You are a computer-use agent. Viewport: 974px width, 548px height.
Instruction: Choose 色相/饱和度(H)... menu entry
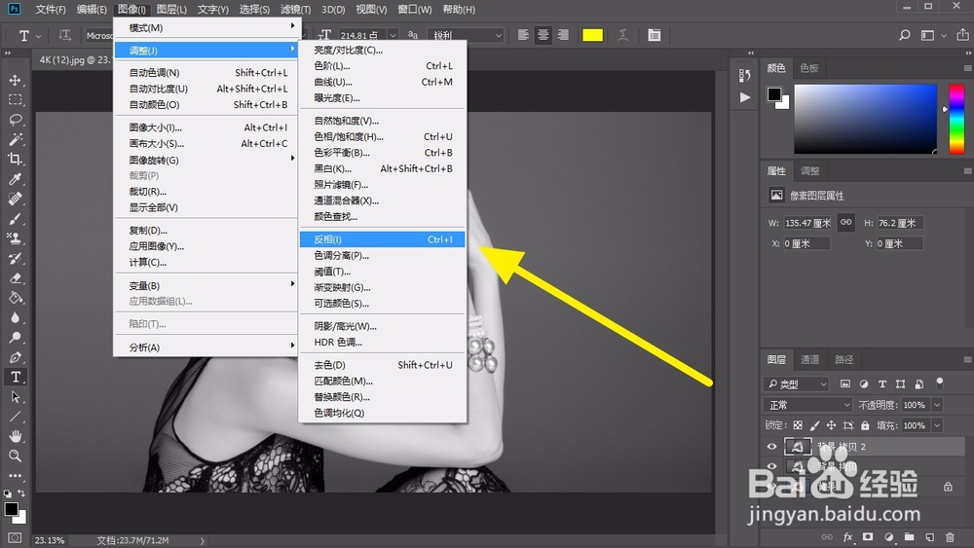coord(382,136)
